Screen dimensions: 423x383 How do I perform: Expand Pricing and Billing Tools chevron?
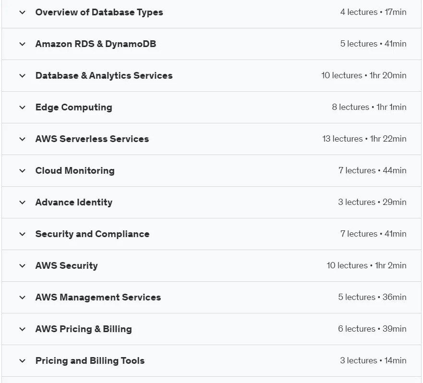tap(23, 361)
